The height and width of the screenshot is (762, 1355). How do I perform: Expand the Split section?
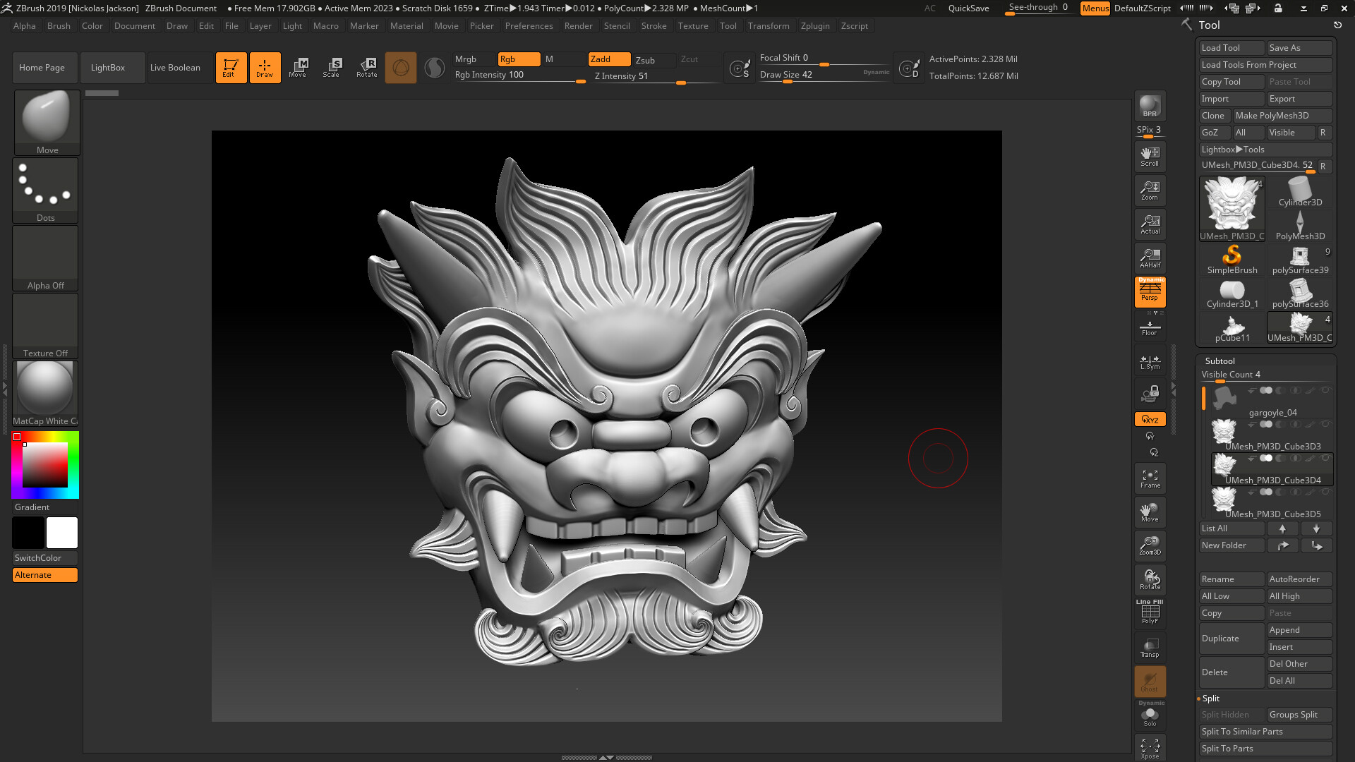[1210, 698]
